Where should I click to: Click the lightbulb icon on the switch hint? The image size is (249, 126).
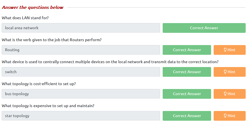click(225, 72)
